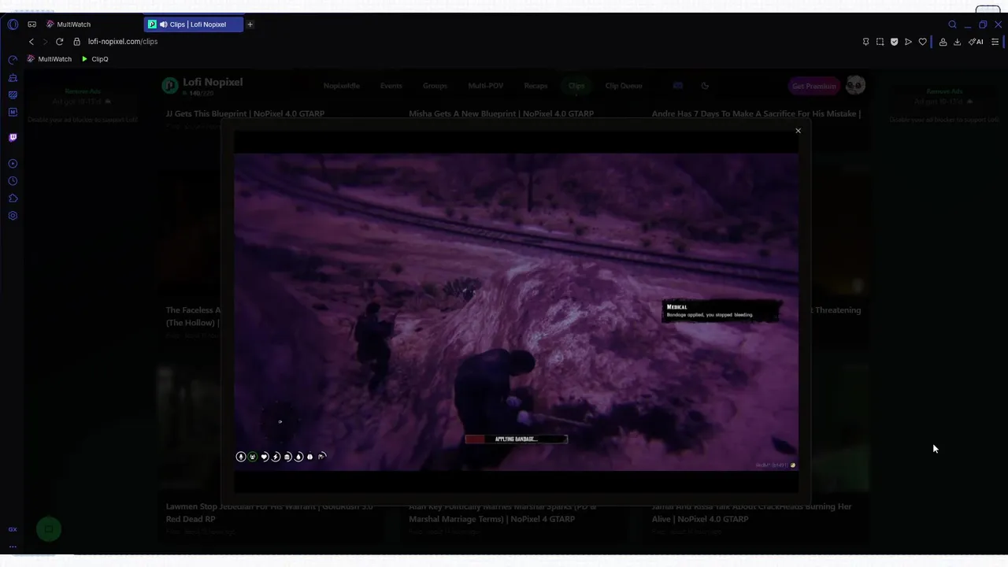The width and height of the screenshot is (1008, 567).
Task: Mute the tab's speaker audio icon
Action: 163,24
